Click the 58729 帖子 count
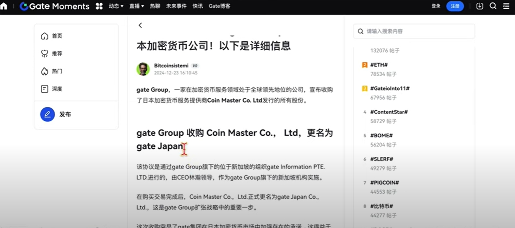 383,121
